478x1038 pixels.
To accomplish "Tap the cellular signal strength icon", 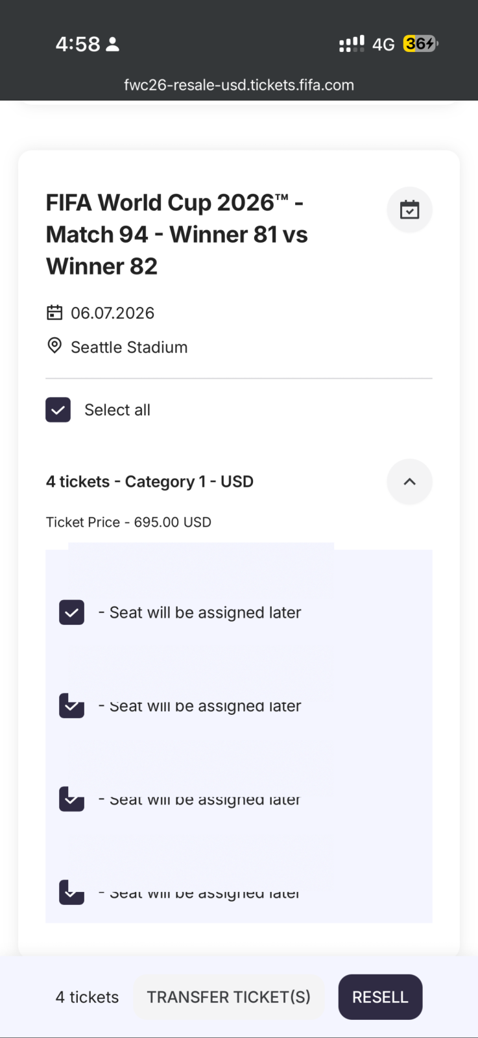I will point(352,44).
